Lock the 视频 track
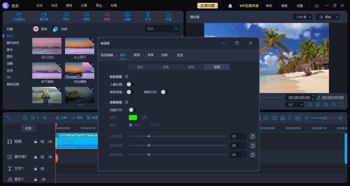Image resolution: width=350 pixels, height=186 pixels. click(36, 142)
